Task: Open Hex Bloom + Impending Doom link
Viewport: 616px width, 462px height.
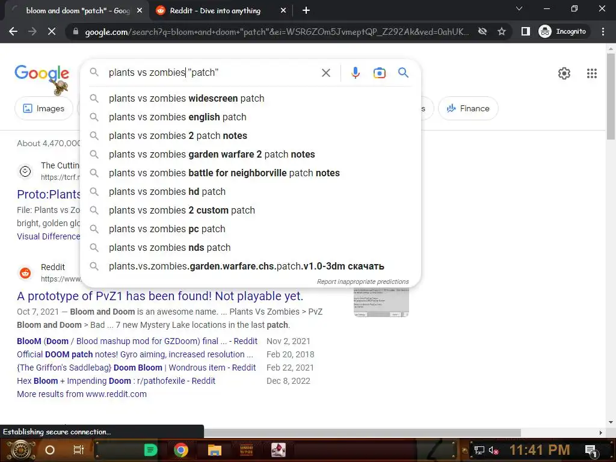Action: 116,381
